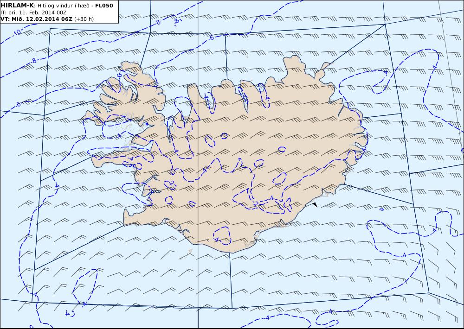Click the HIRLAM-K model name in title

(17, 6)
